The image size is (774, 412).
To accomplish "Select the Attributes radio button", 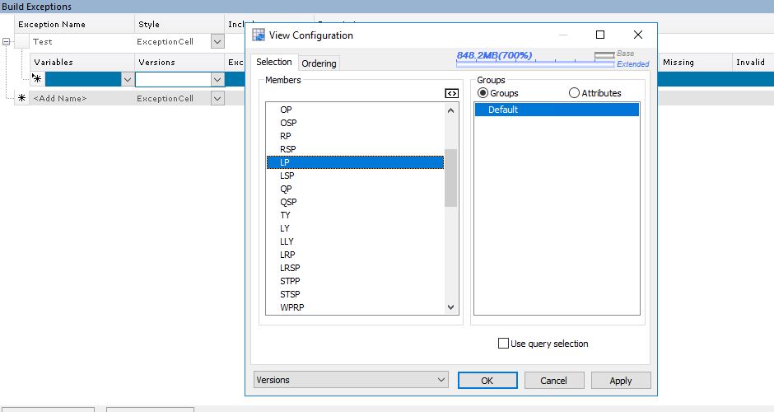I will [574, 93].
